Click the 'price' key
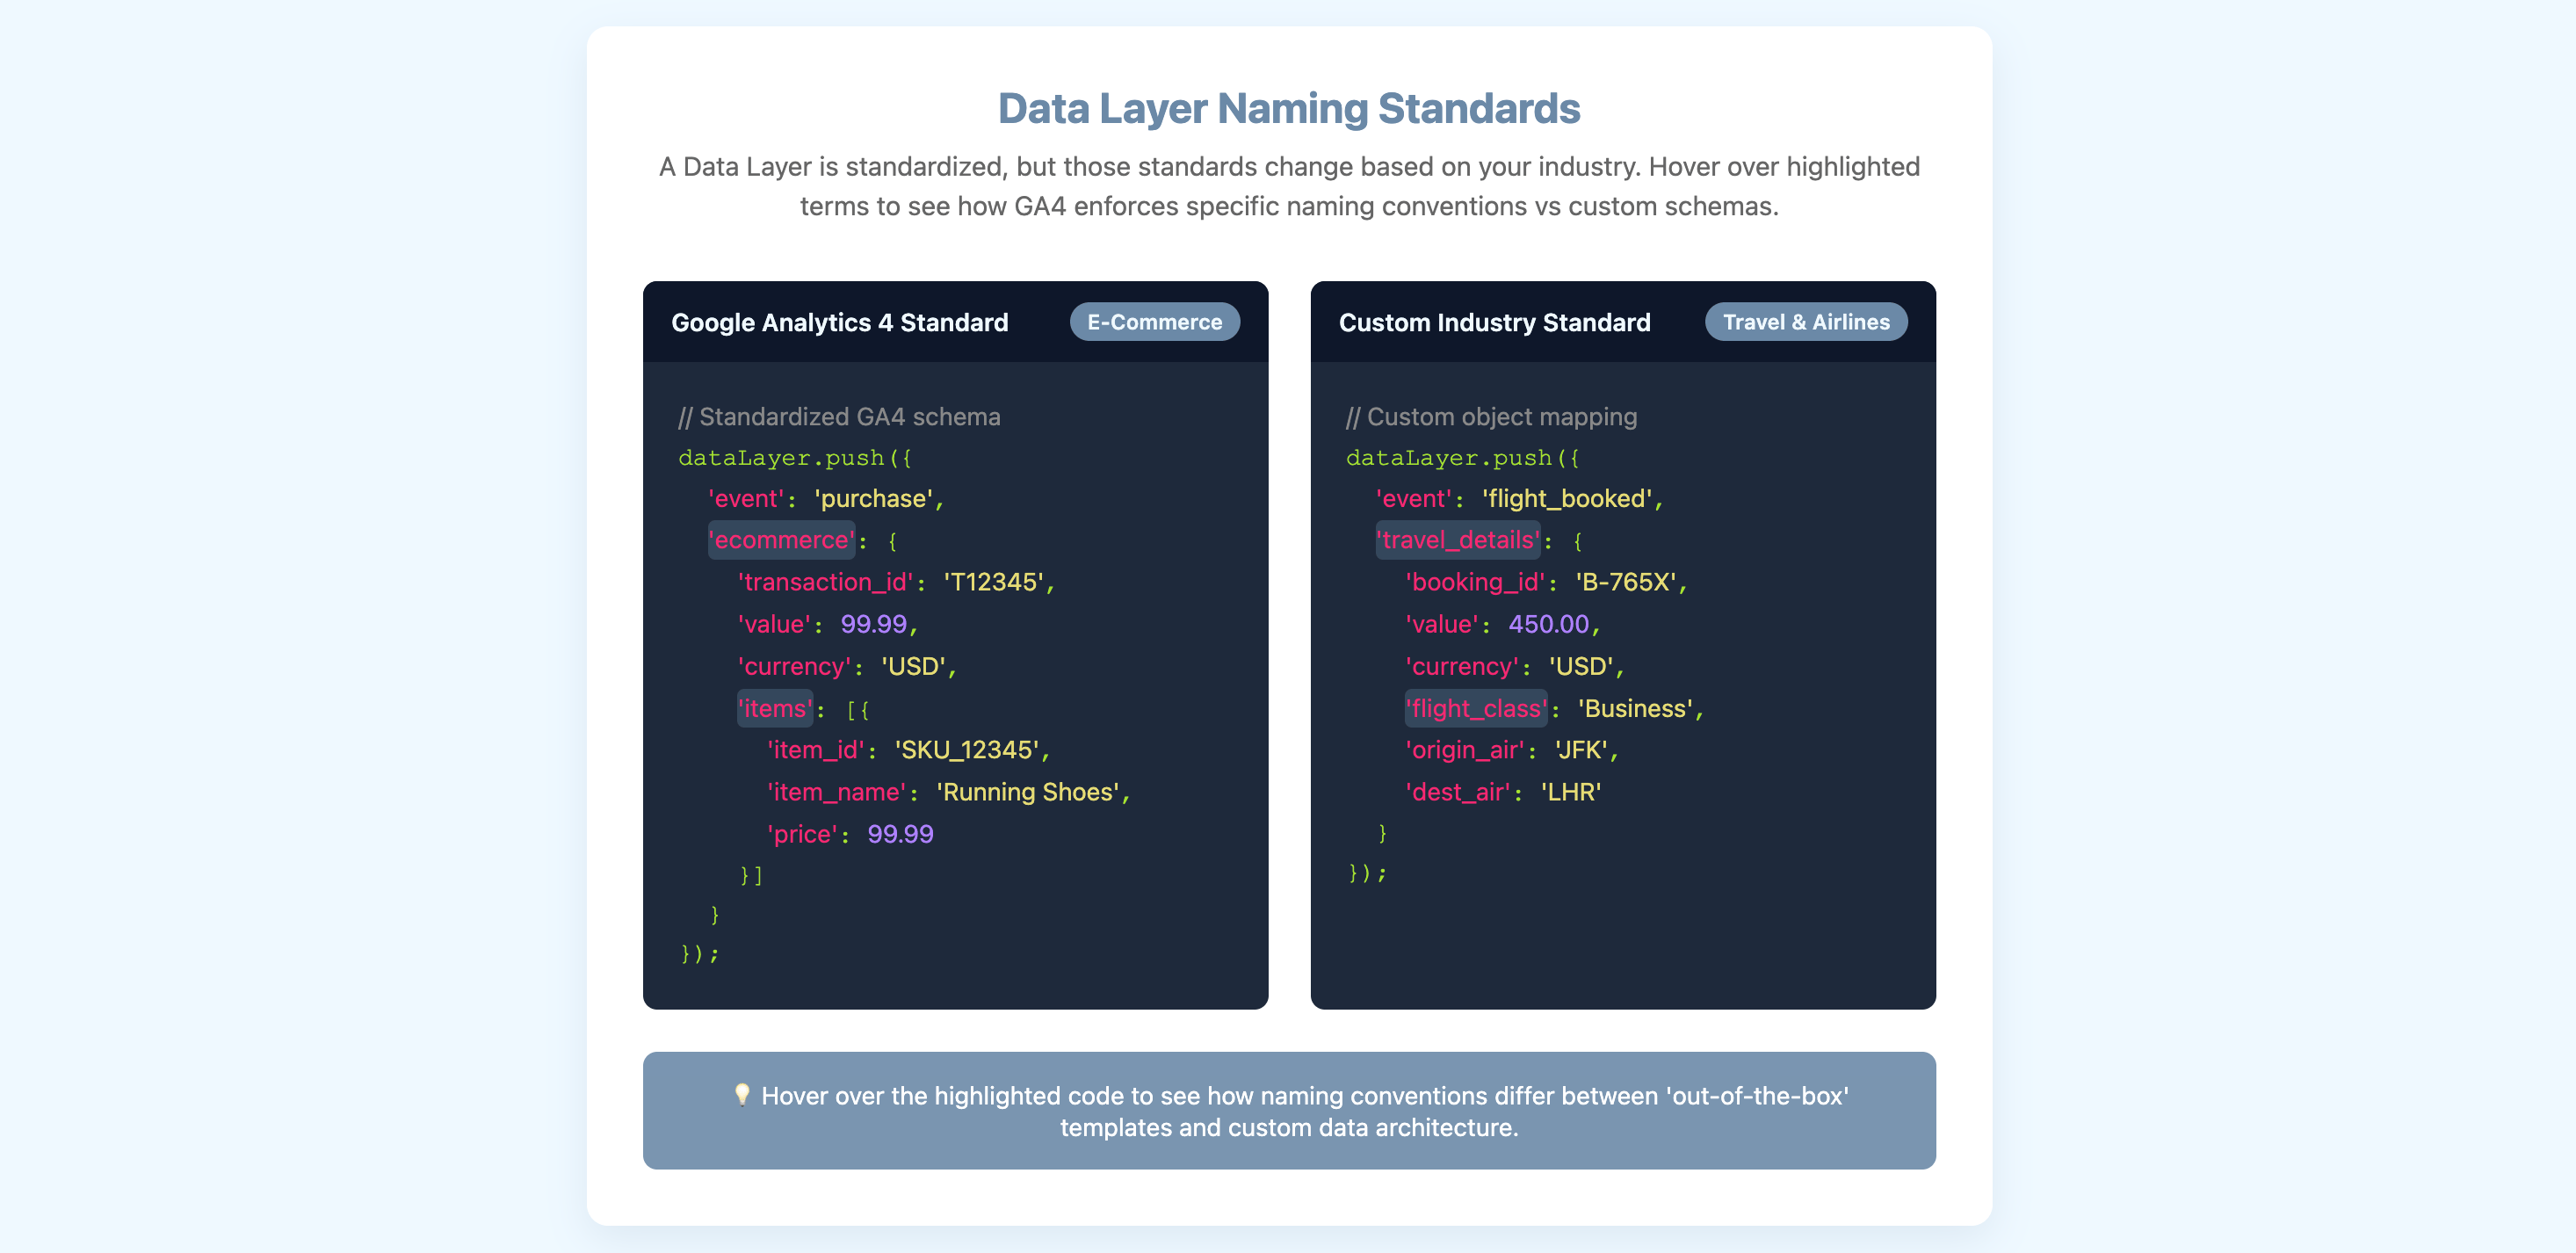 802,834
